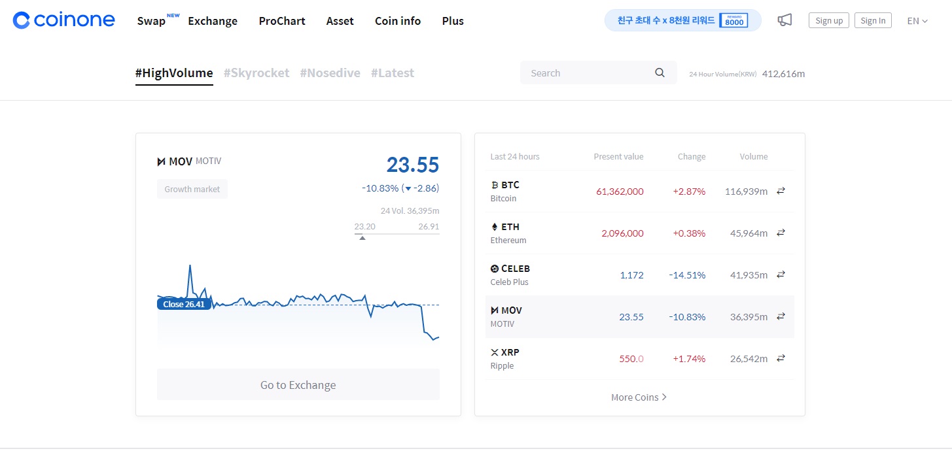952x451 pixels.
Task: Click the MOTIV icon in the coin list
Action: click(495, 310)
